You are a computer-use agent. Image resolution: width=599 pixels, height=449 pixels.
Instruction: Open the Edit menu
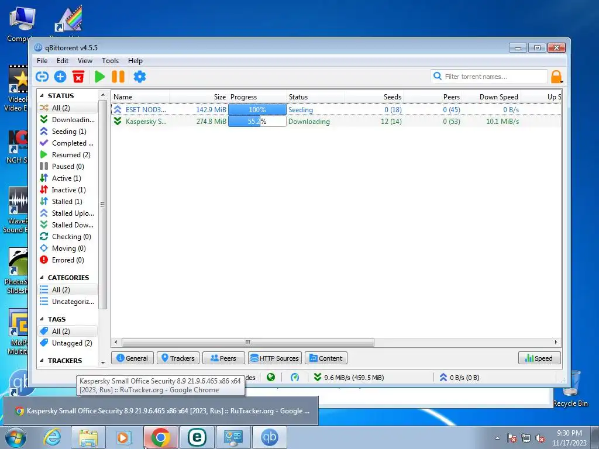(x=62, y=60)
